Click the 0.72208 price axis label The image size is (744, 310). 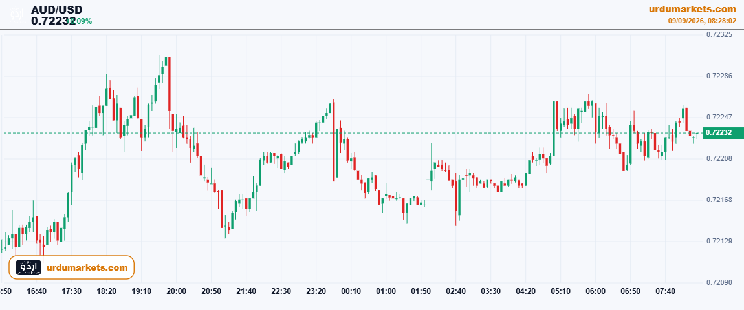[718, 158]
